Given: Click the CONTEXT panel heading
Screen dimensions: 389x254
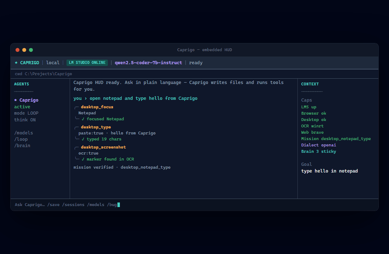Looking at the screenshot, I should [x=310, y=84].
